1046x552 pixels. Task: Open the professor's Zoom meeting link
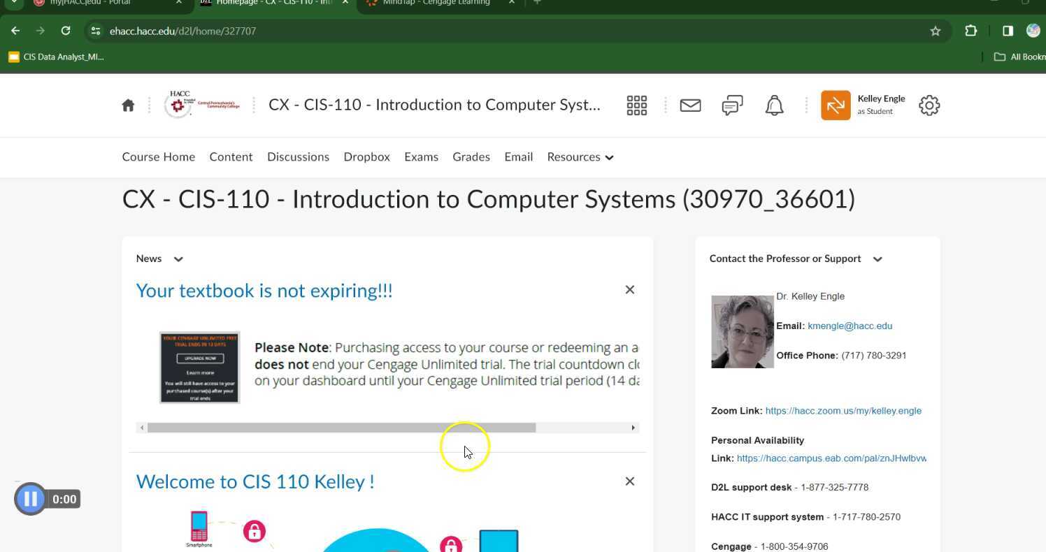point(843,411)
